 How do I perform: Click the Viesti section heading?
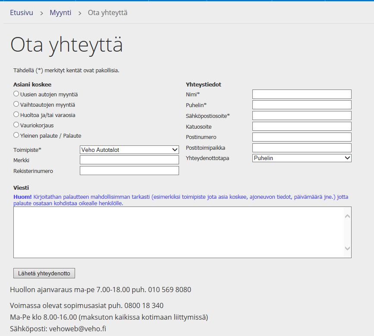21,188
